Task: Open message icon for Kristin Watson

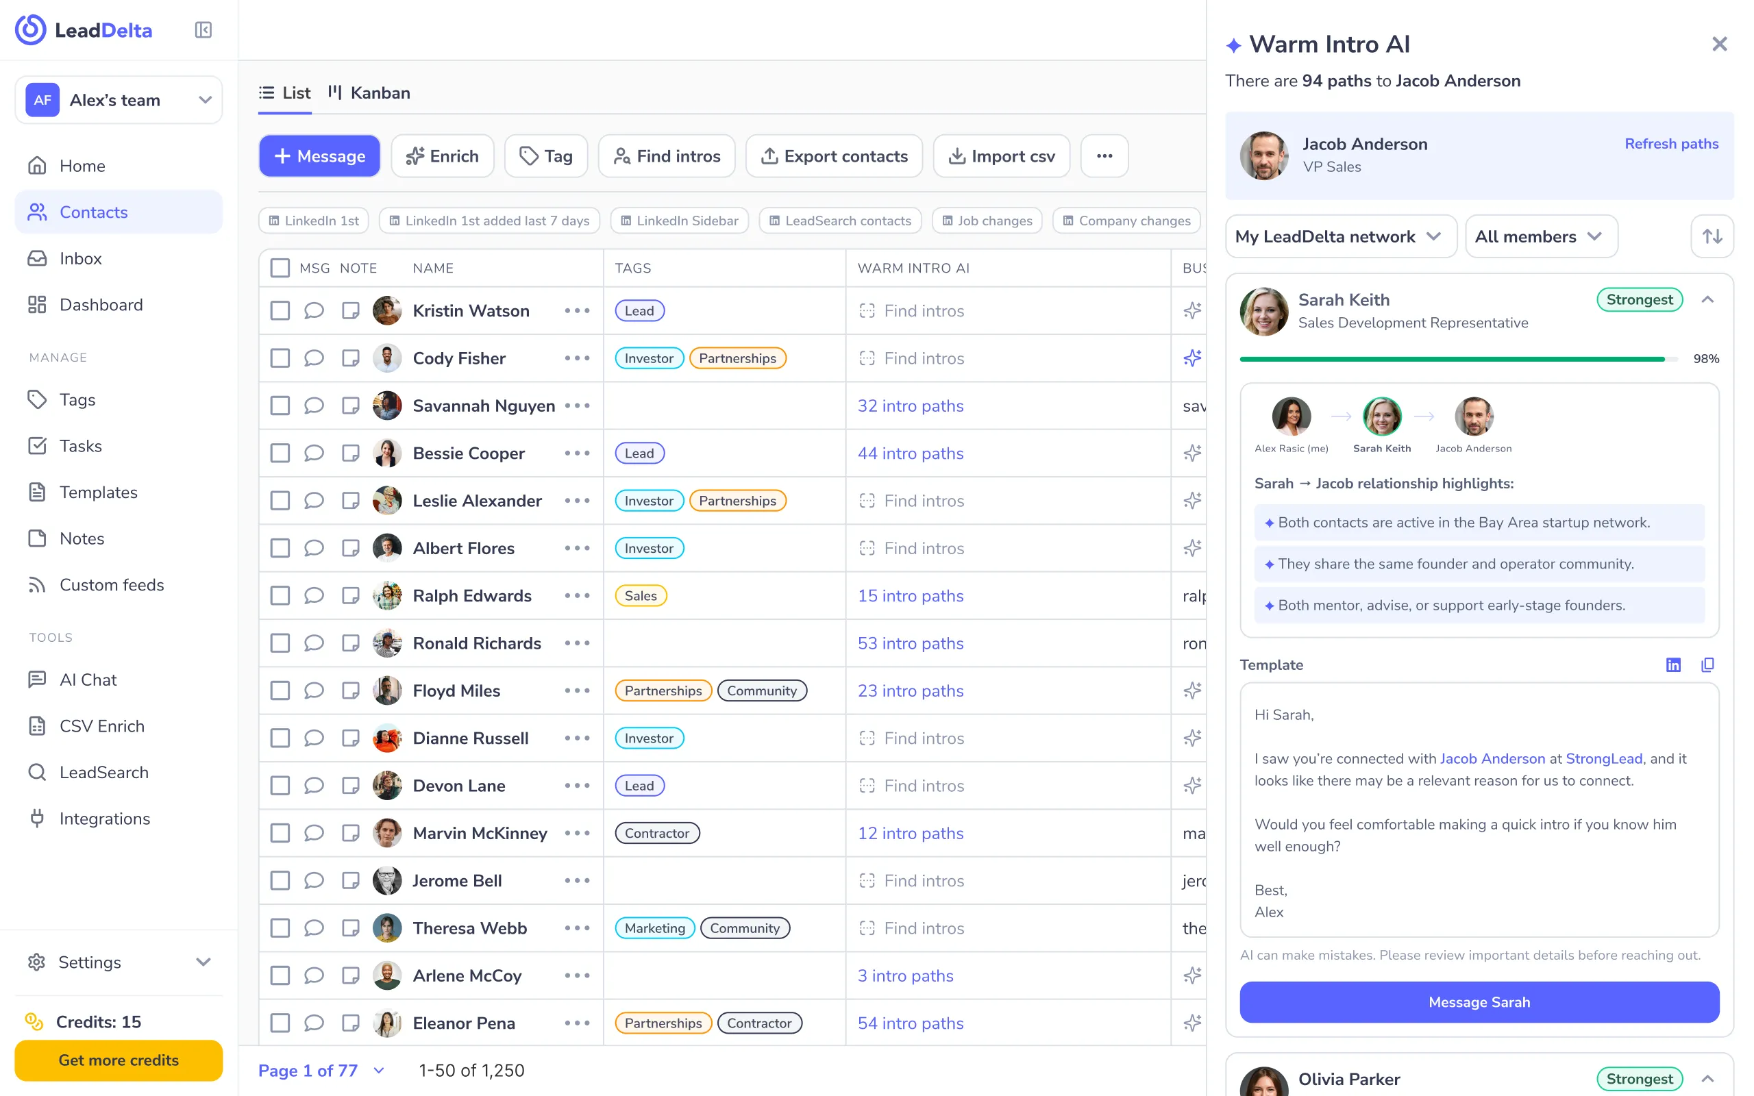Action: [x=313, y=311]
